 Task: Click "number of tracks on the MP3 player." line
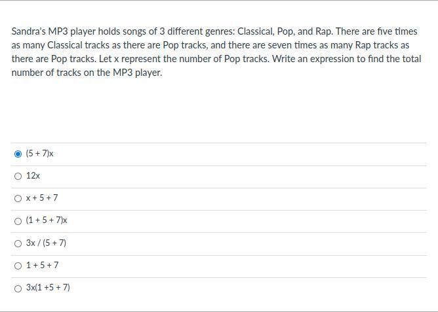(x=87, y=73)
